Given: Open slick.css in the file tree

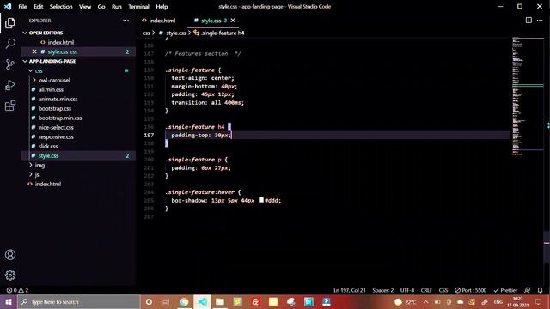Looking at the screenshot, I should (x=48, y=147).
